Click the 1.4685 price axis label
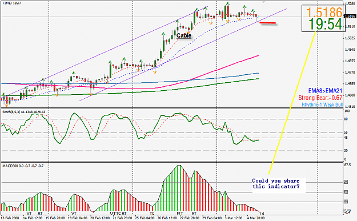 point(350,84)
